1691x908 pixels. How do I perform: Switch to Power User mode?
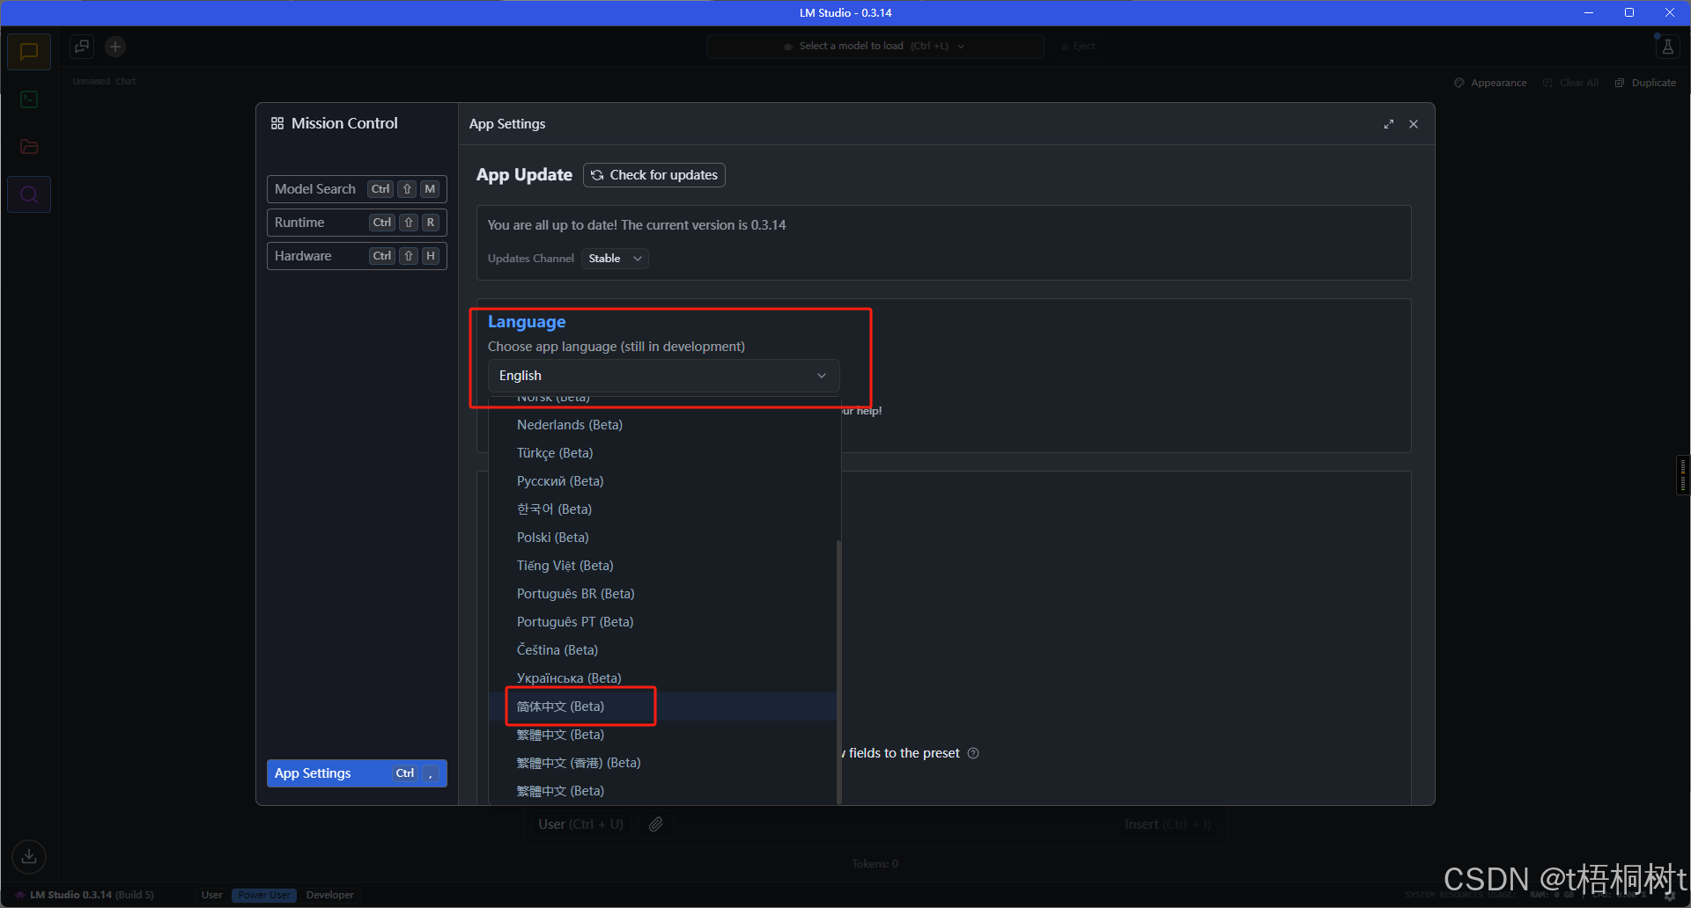[264, 895]
